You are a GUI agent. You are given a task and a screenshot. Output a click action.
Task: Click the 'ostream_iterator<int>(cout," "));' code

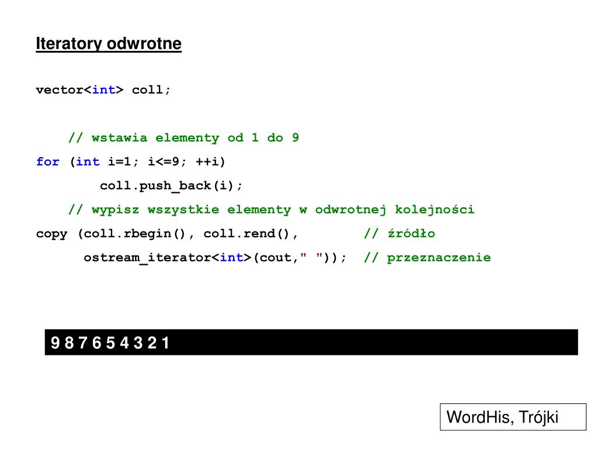215,258
